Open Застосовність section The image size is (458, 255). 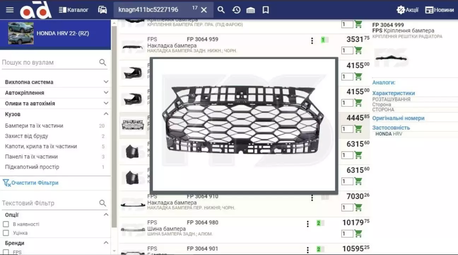click(x=391, y=128)
